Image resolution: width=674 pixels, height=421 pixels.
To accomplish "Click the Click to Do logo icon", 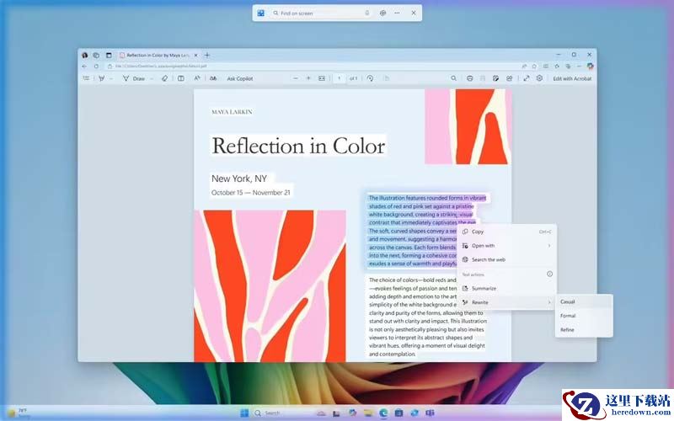I will tap(260, 13).
